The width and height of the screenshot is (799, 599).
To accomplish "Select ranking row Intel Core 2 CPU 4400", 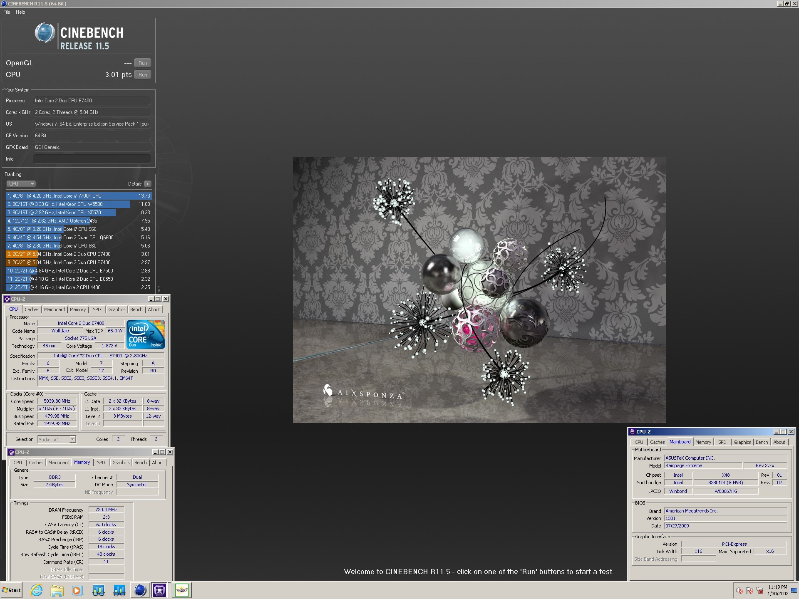I will pyautogui.click(x=79, y=287).
